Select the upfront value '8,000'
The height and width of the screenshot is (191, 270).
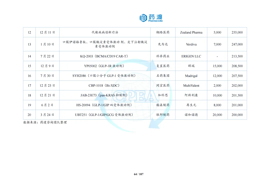click(217, 105)
